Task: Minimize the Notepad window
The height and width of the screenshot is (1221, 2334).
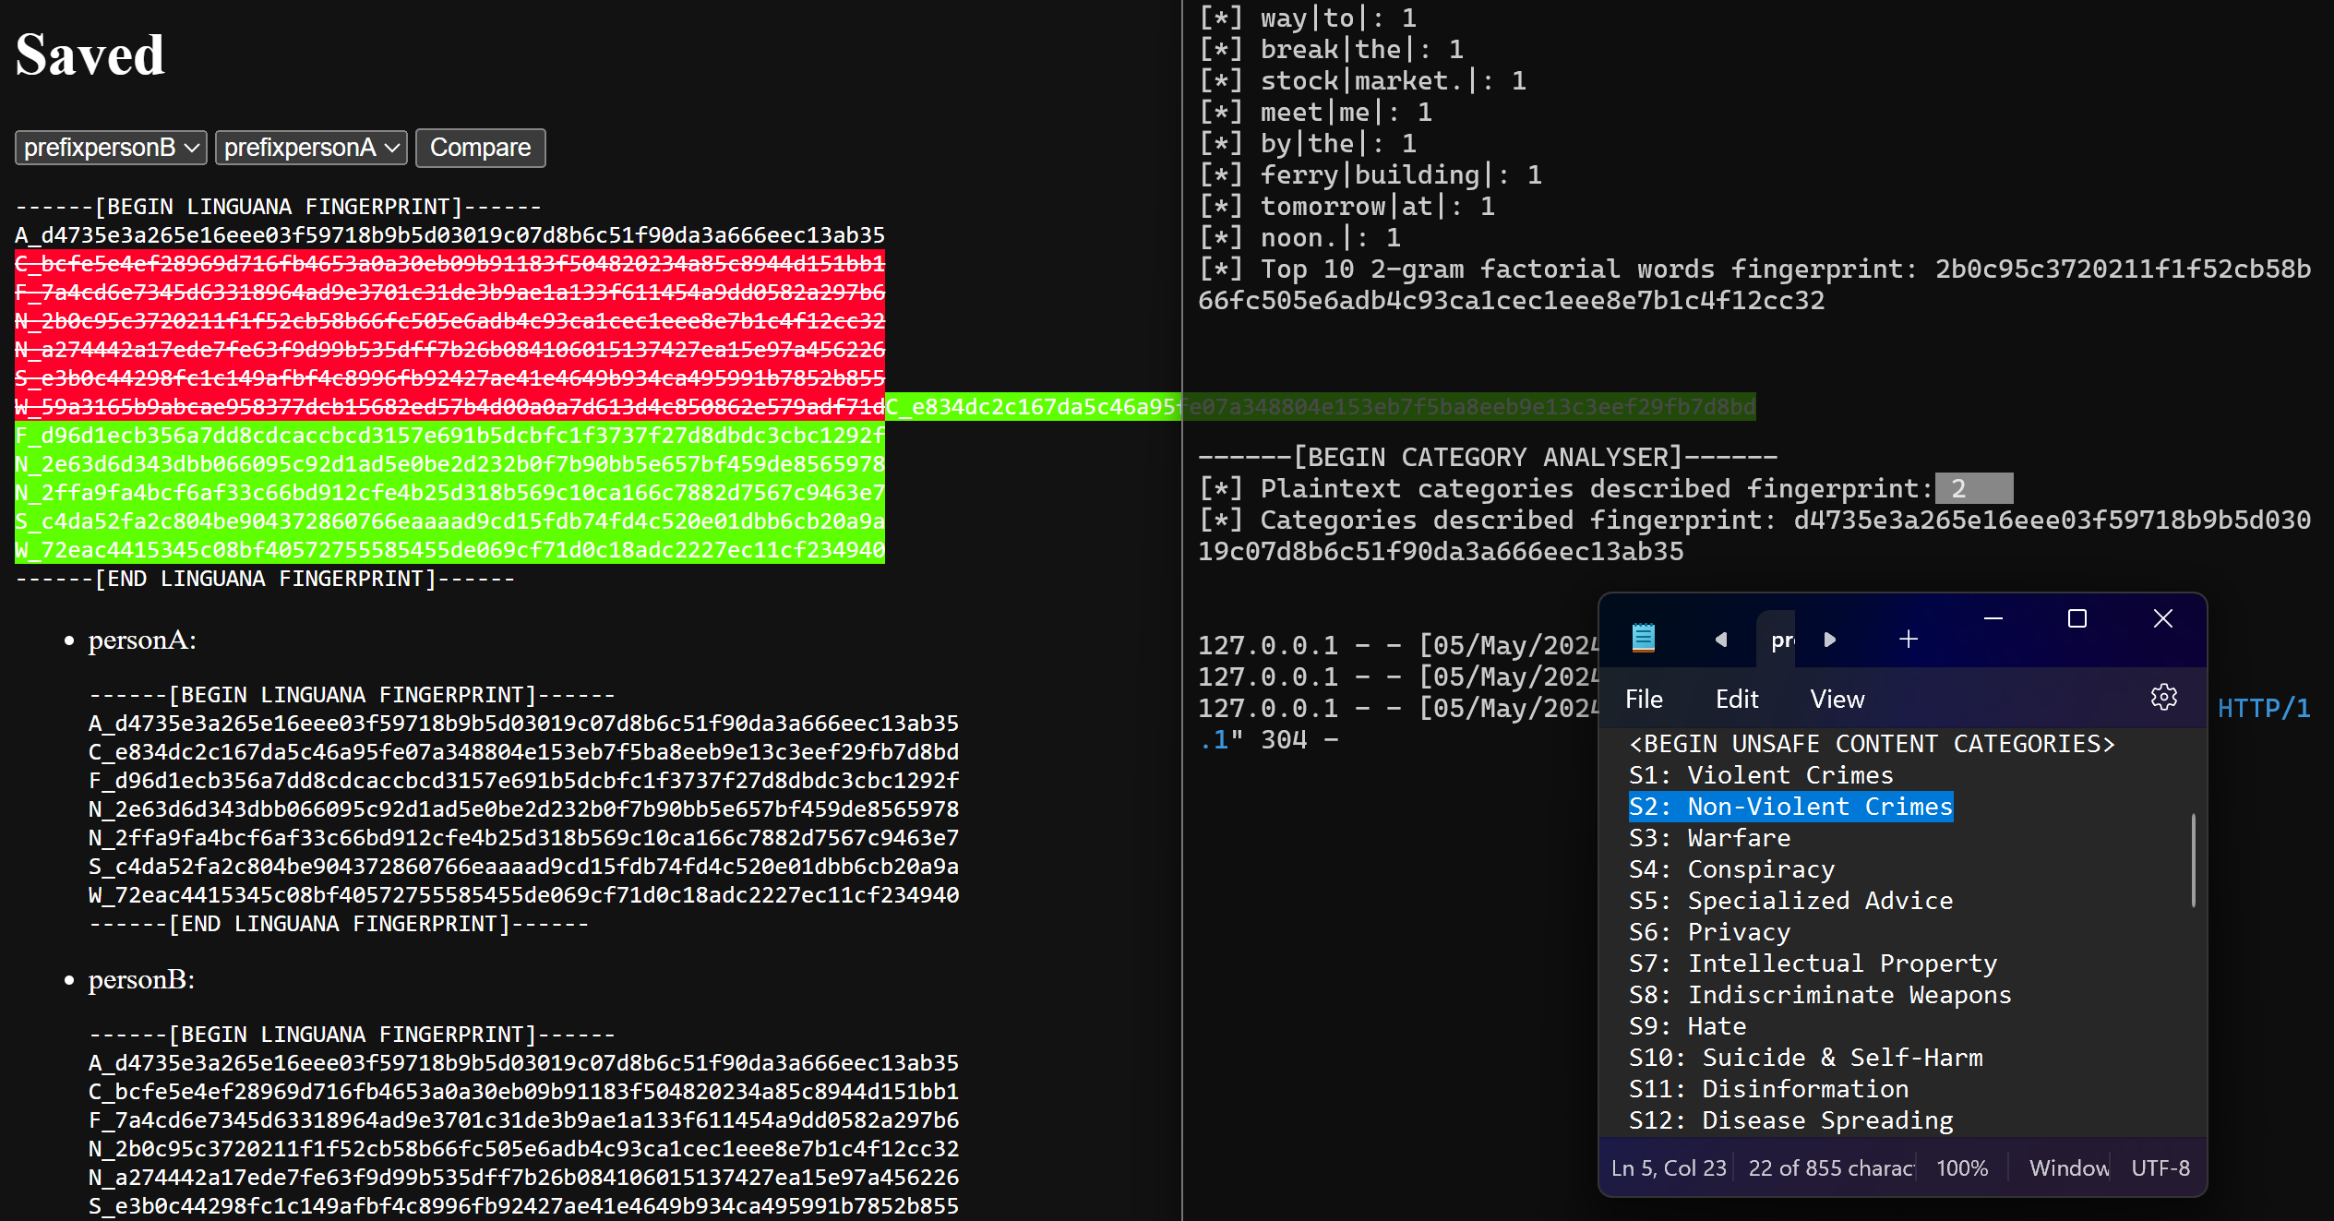Action: [x=1993, y=618]
